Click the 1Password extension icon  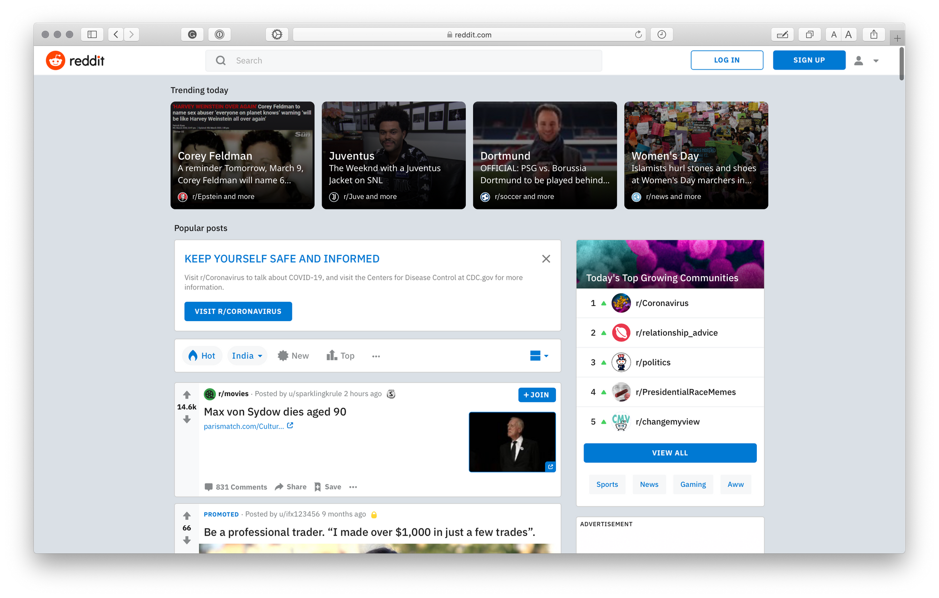click(219, 34)
